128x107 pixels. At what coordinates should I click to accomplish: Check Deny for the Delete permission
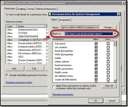[x=108, y=58]
